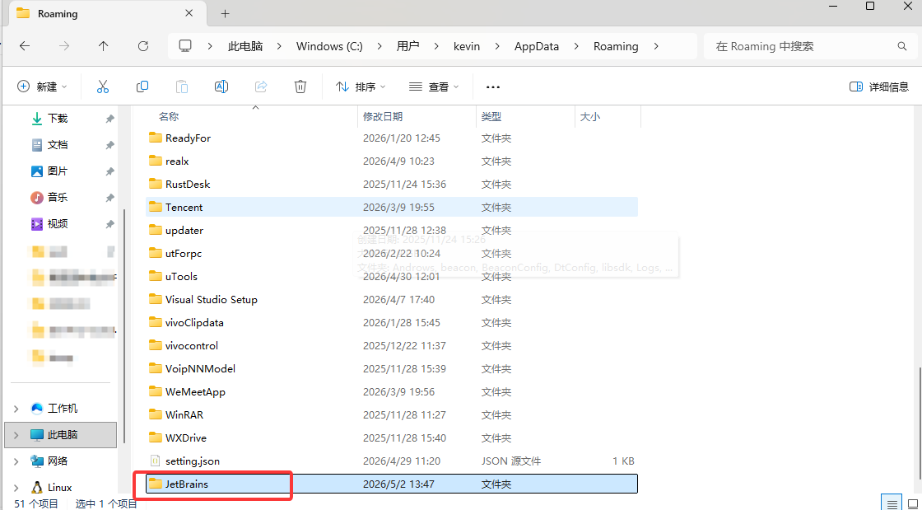This screenshot has width=922, height=510.
Task: Toggle the Details pane button
Action: (879, 87)
